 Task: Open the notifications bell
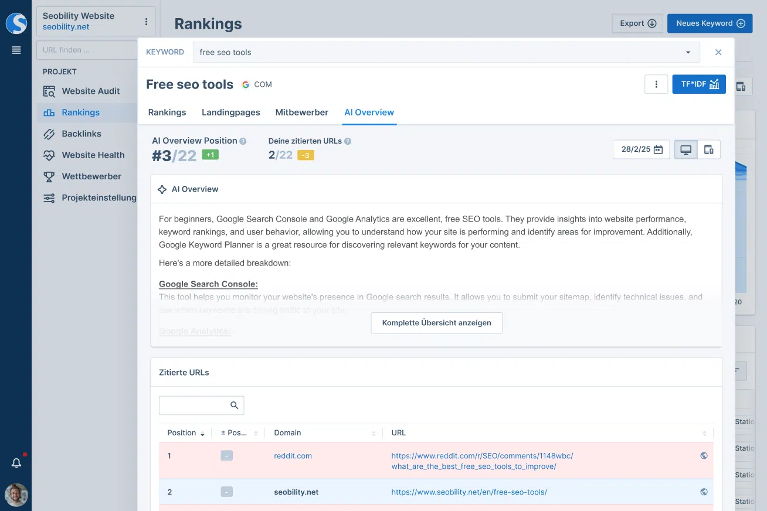pyautogui.click(x=16, y=463)
